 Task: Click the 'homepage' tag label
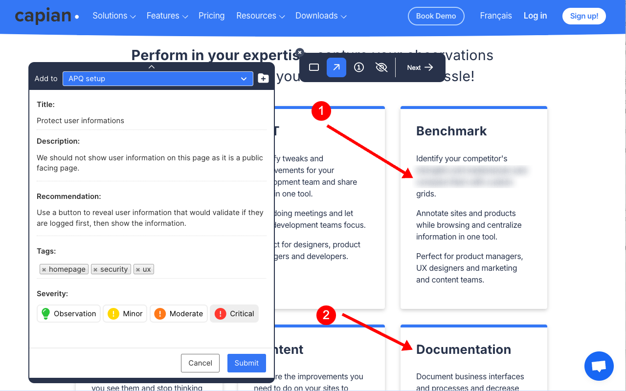point(67,269)
